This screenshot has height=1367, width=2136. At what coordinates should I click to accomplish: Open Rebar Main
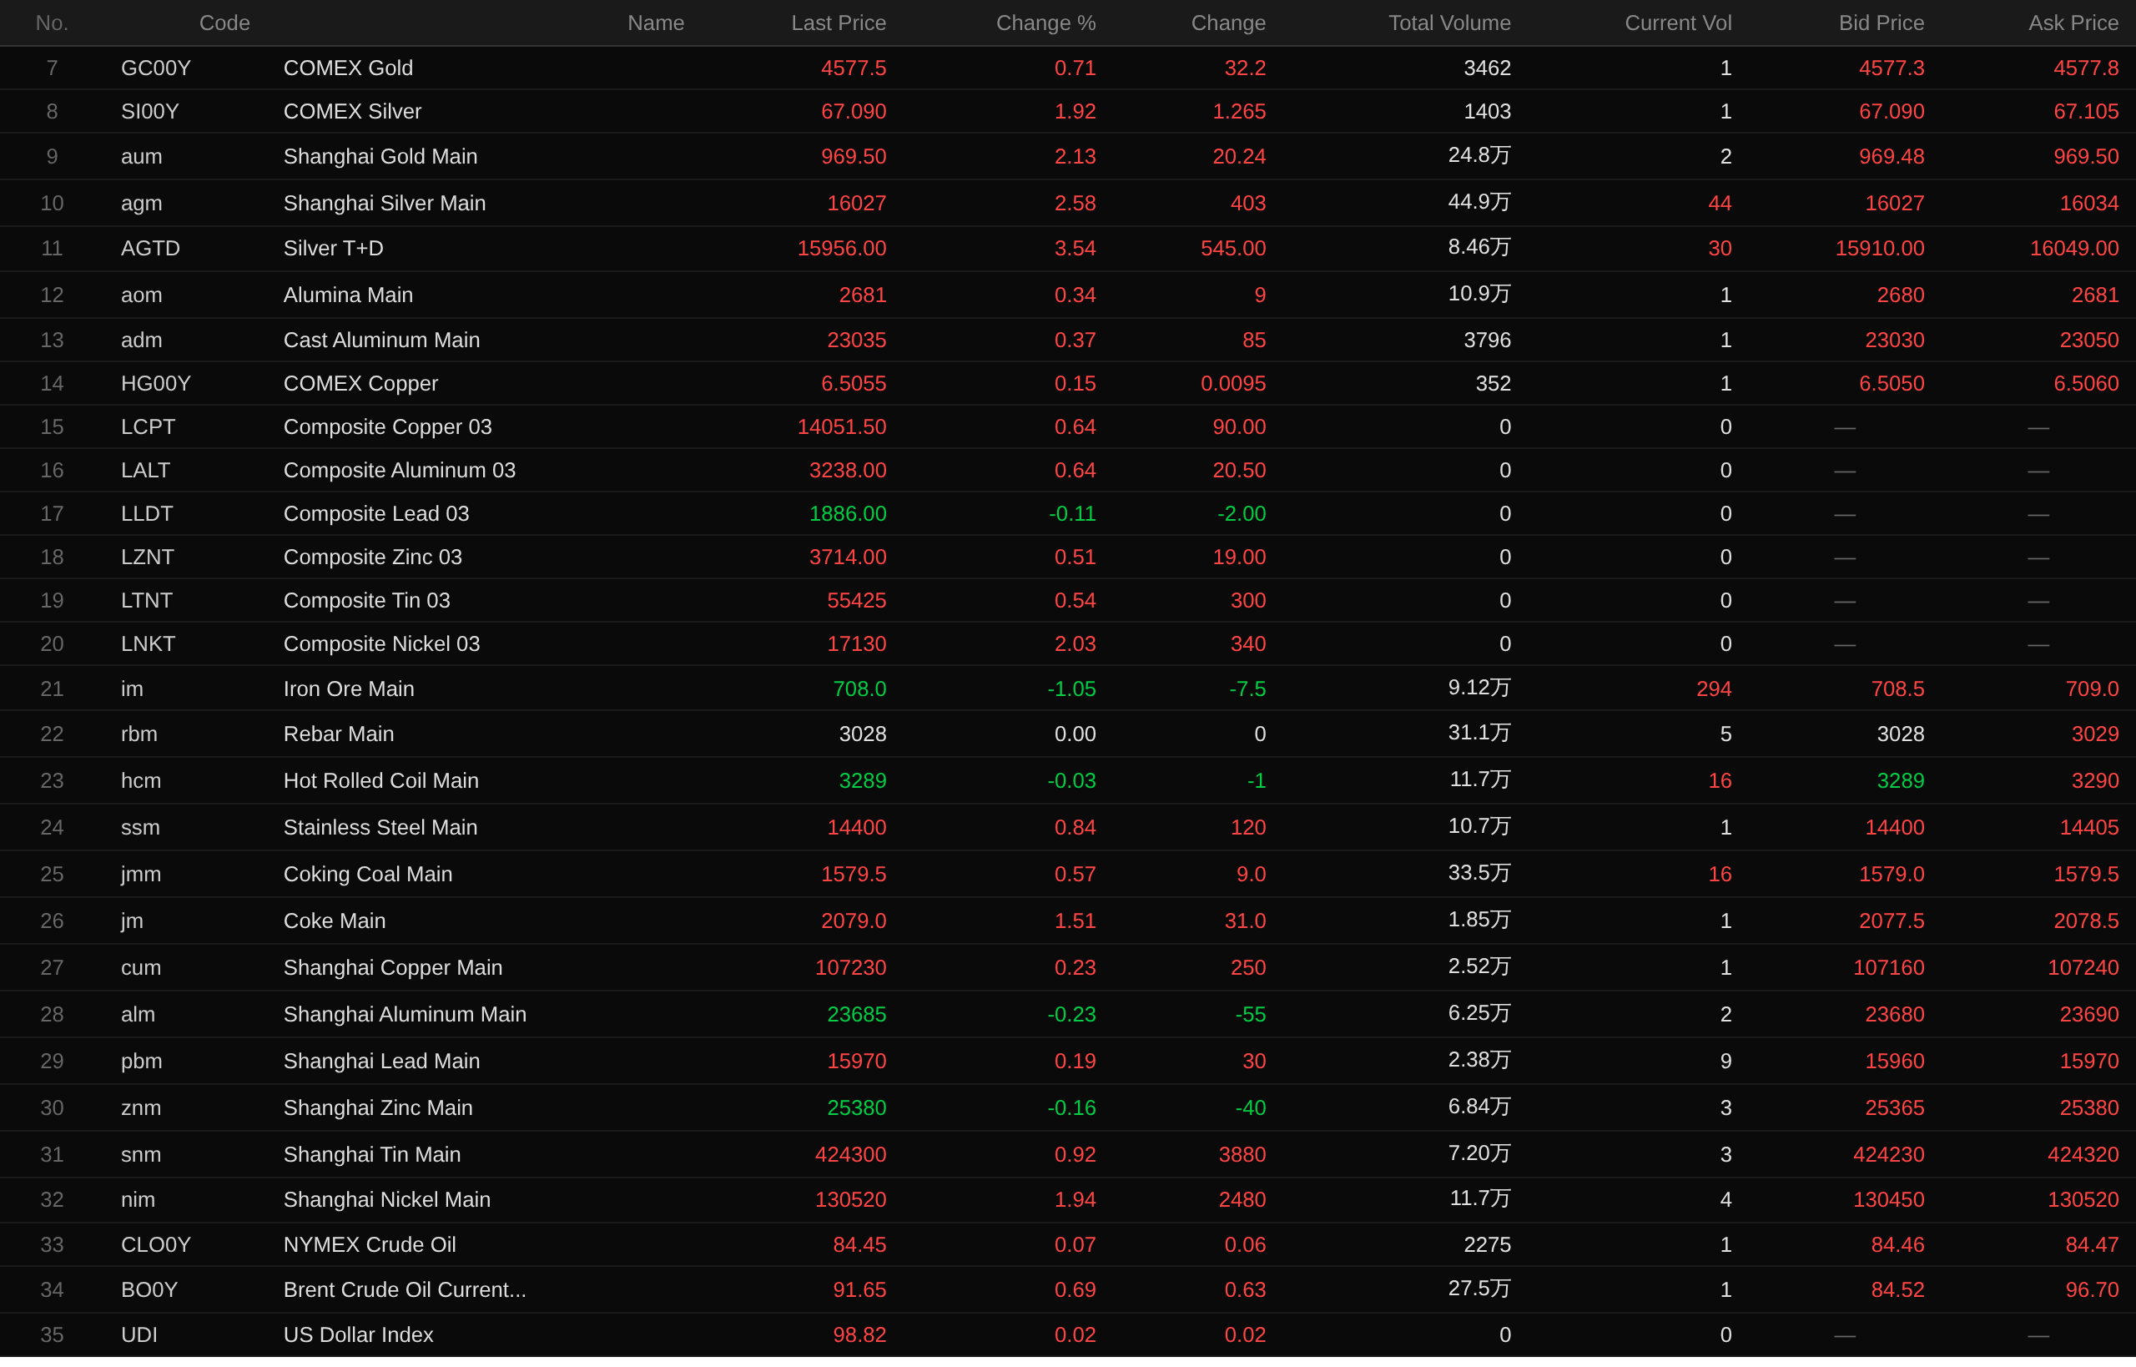click(338, 734)
